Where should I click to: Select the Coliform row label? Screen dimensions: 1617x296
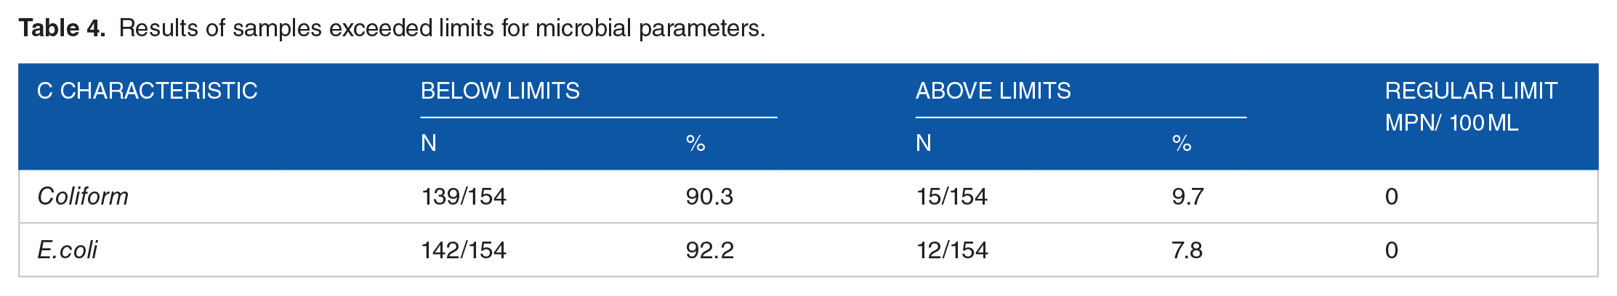coord(83,197)
